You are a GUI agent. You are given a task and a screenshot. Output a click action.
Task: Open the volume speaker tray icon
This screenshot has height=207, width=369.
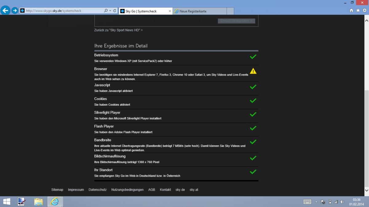(342, 202)
